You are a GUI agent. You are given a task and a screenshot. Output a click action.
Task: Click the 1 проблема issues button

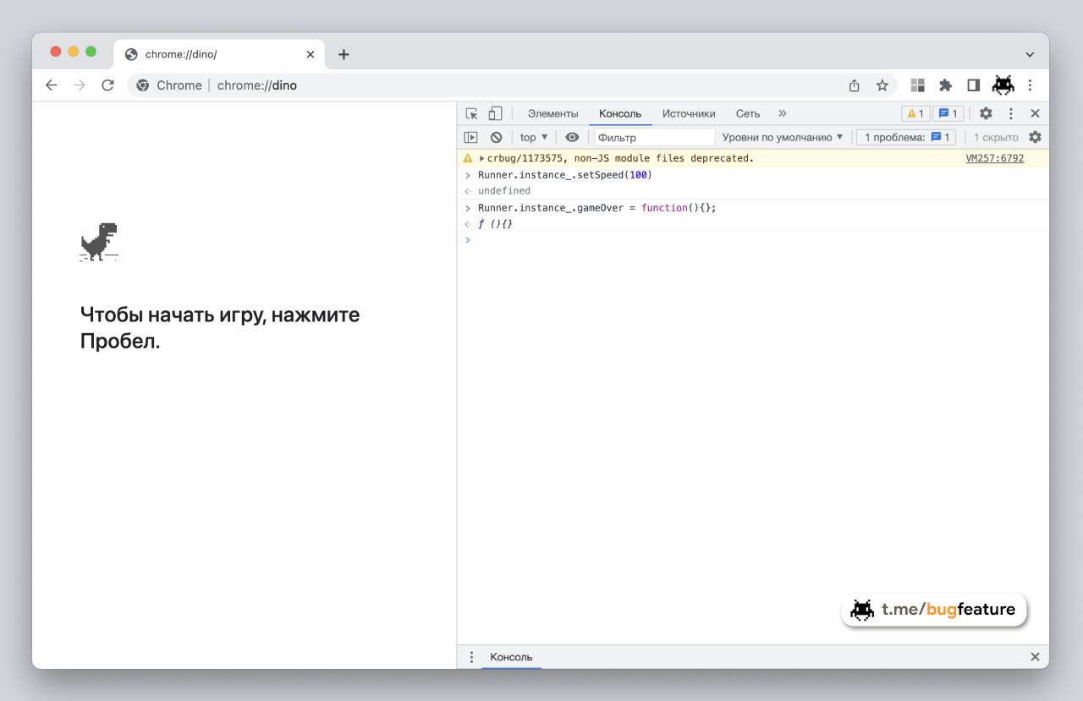pos(906,137)
